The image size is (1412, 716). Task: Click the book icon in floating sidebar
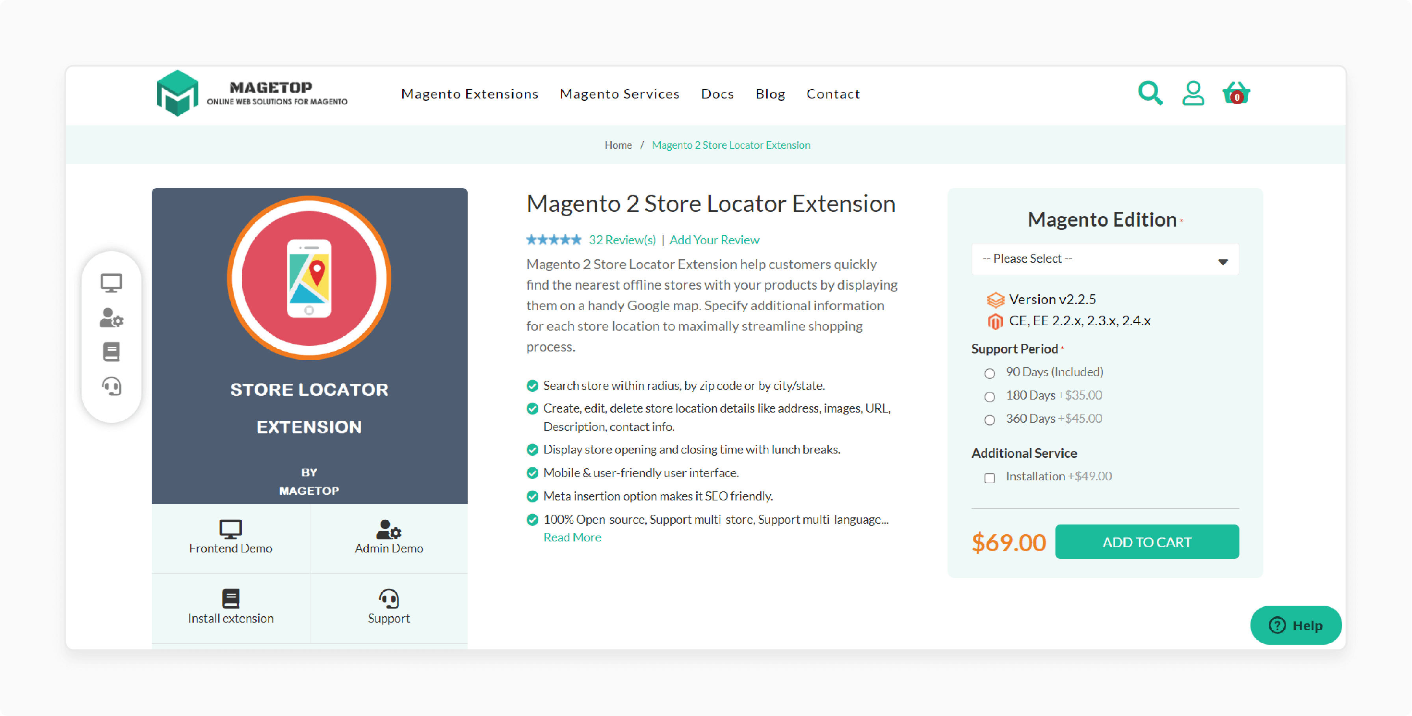coord(111,351)
